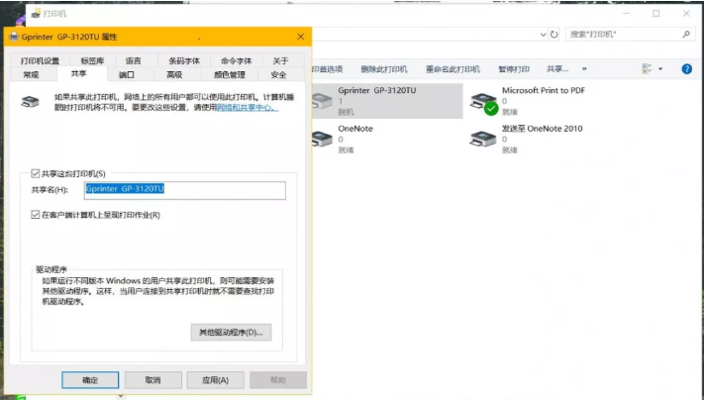Switch to the 条码字体 tab
This screenshot has width=705, height=400.
[184, 60]
